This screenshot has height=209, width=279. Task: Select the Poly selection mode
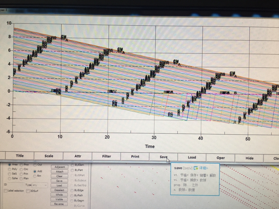click(10, 169)
